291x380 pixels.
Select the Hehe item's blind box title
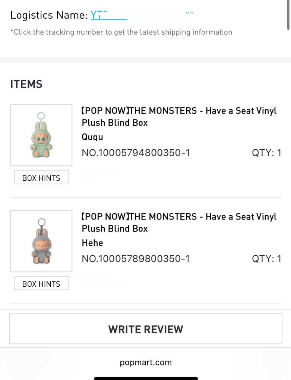[x=179, y=222]
